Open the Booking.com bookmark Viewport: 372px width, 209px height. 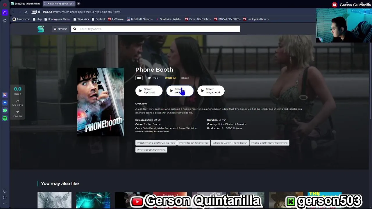coord(57,19)
